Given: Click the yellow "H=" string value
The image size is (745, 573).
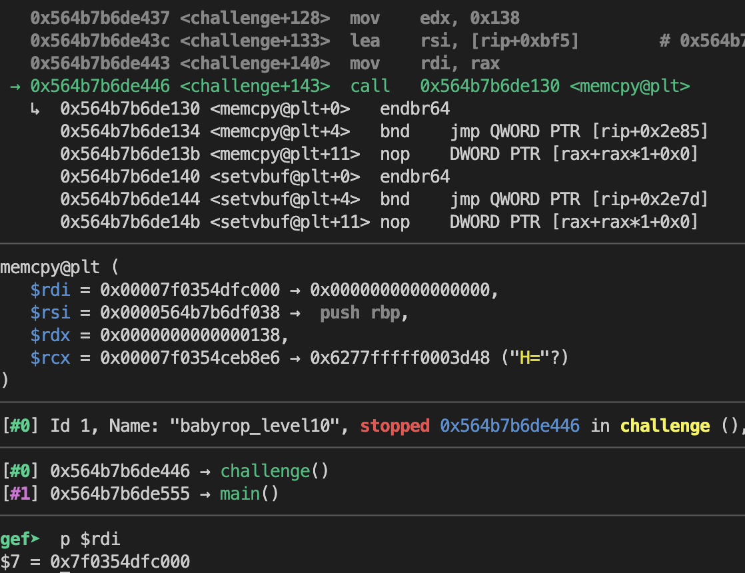Looking at the screenshot, I should [x=527, y=358].
